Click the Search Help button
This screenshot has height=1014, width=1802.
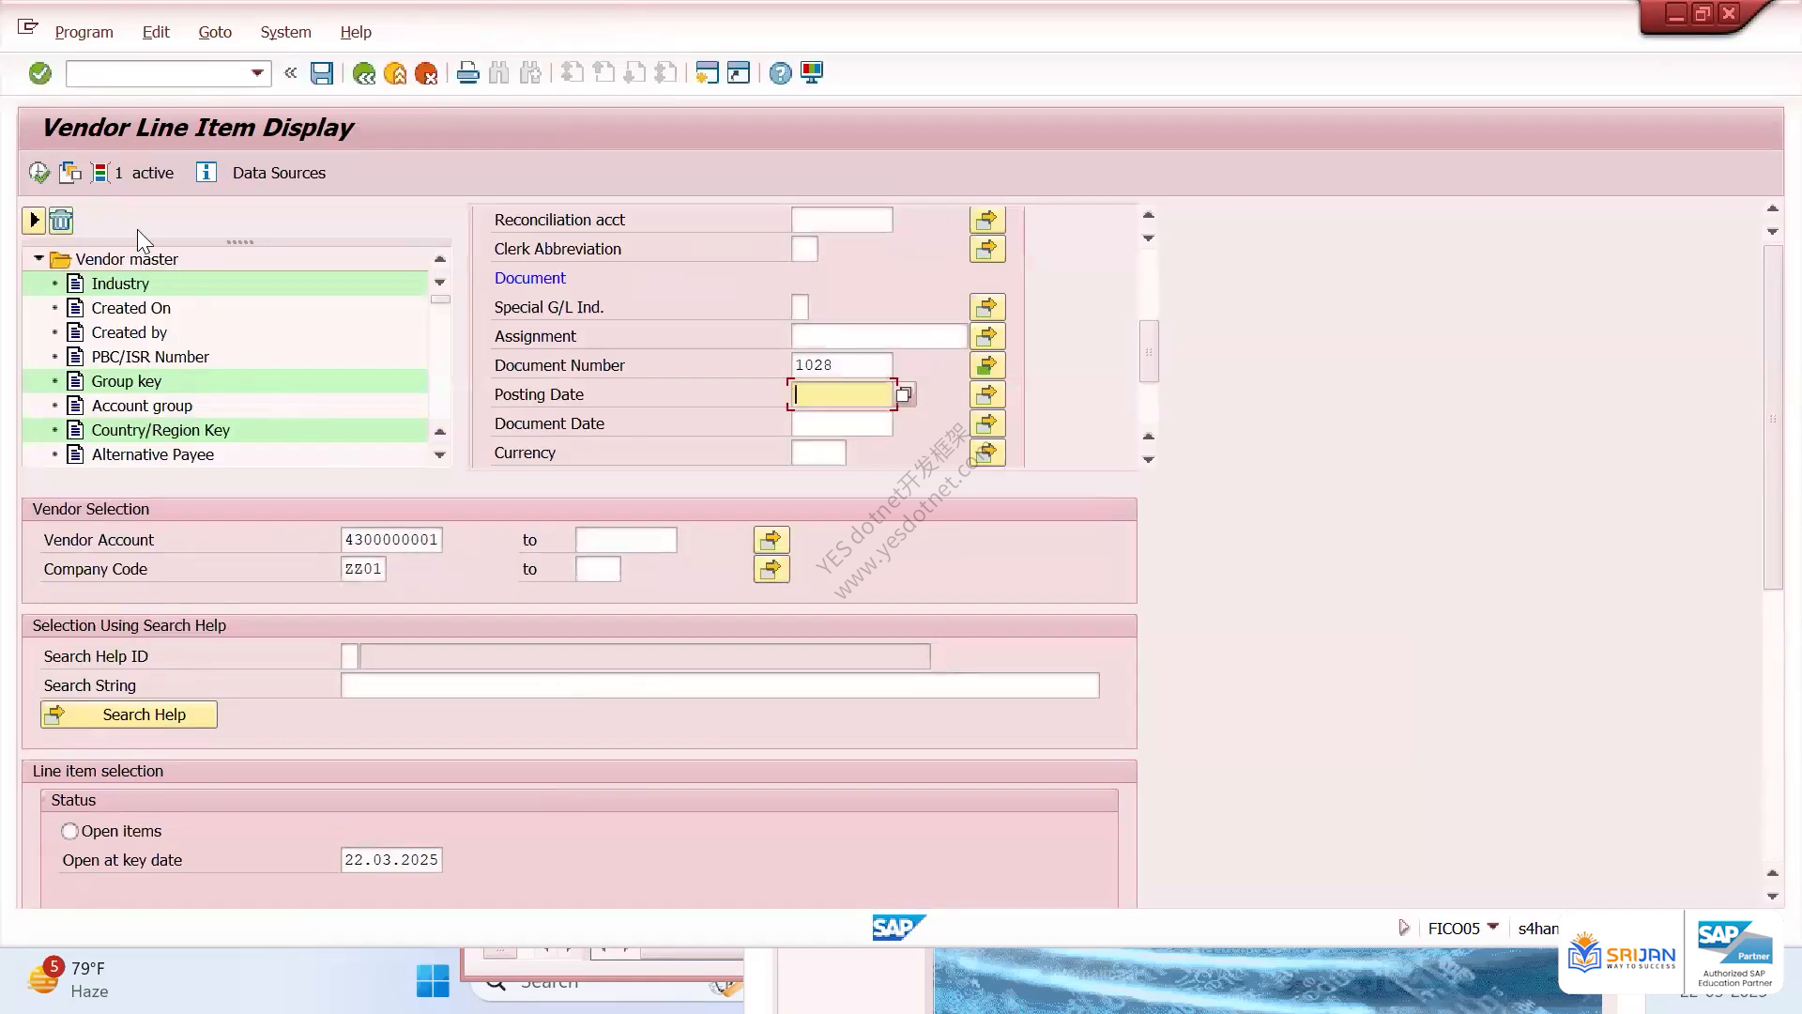tap(129, 714)
